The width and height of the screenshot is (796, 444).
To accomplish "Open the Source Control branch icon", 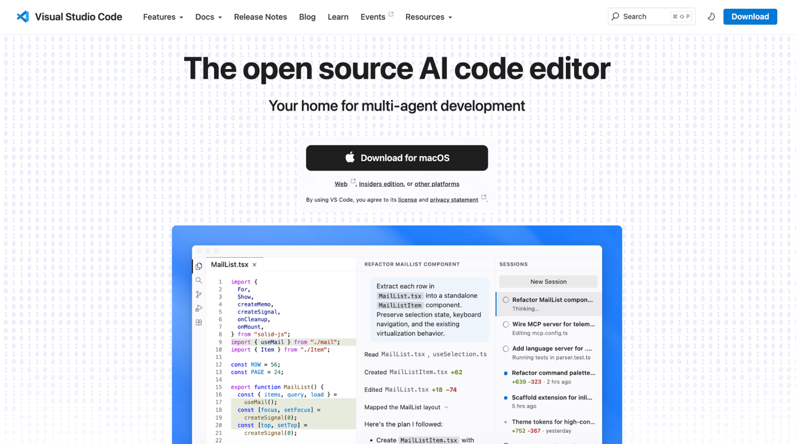I will [x=199, y=294].
